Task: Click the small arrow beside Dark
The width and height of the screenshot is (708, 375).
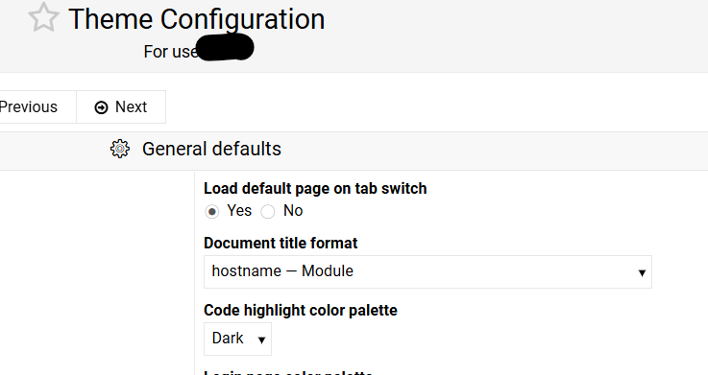Action: click(x=261, y=340)
